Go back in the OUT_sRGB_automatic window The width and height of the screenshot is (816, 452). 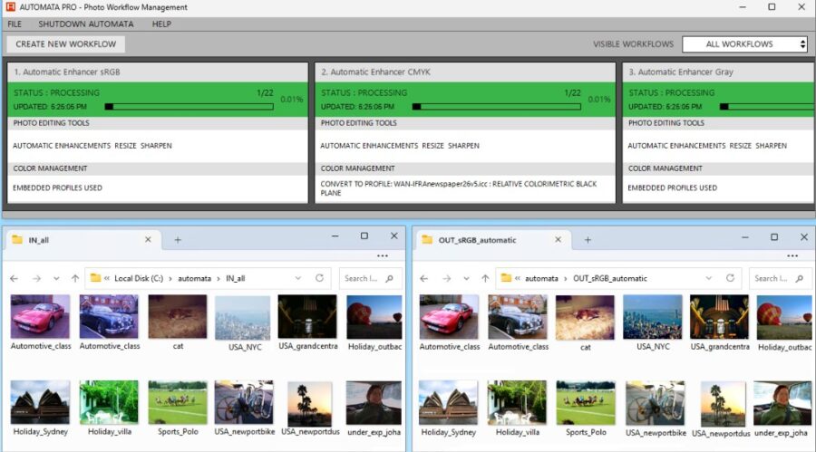tap(424, 279)
